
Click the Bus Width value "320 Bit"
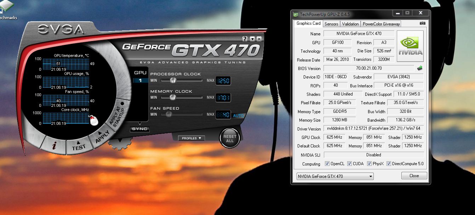pos(406,111)
